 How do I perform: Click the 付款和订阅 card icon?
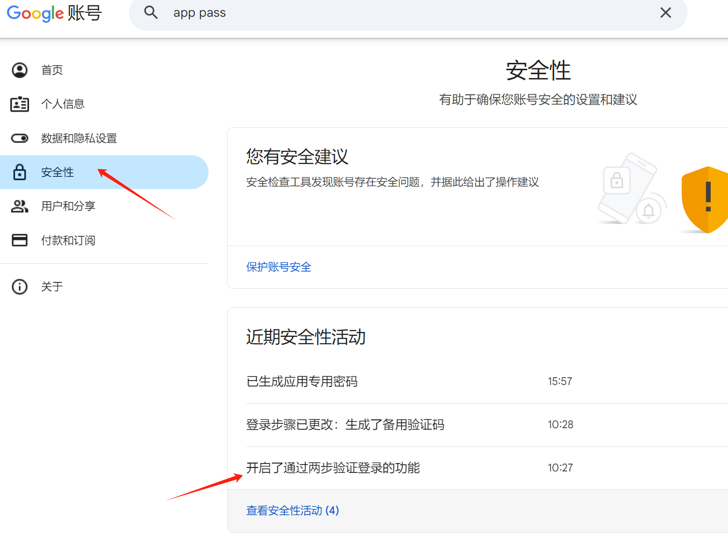20,240
